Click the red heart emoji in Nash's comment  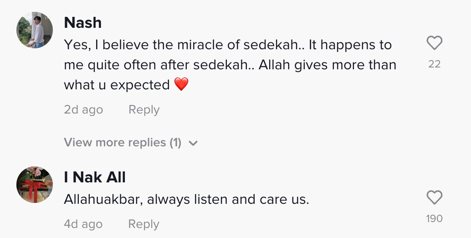[181, 84]
